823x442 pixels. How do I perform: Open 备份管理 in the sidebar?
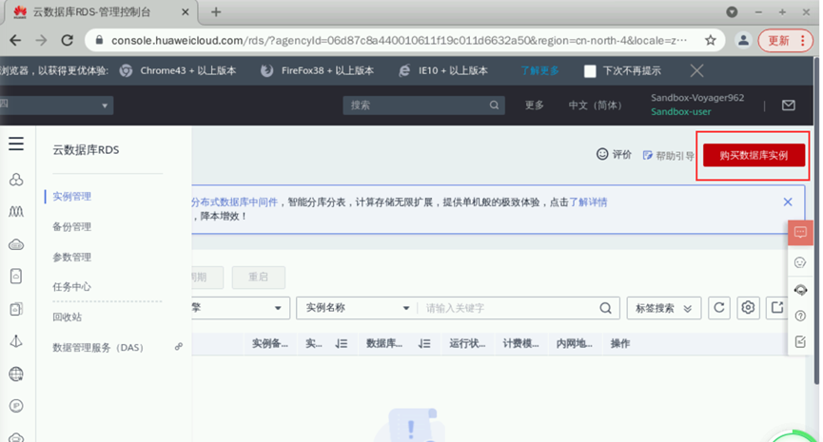tap(72, 227)
